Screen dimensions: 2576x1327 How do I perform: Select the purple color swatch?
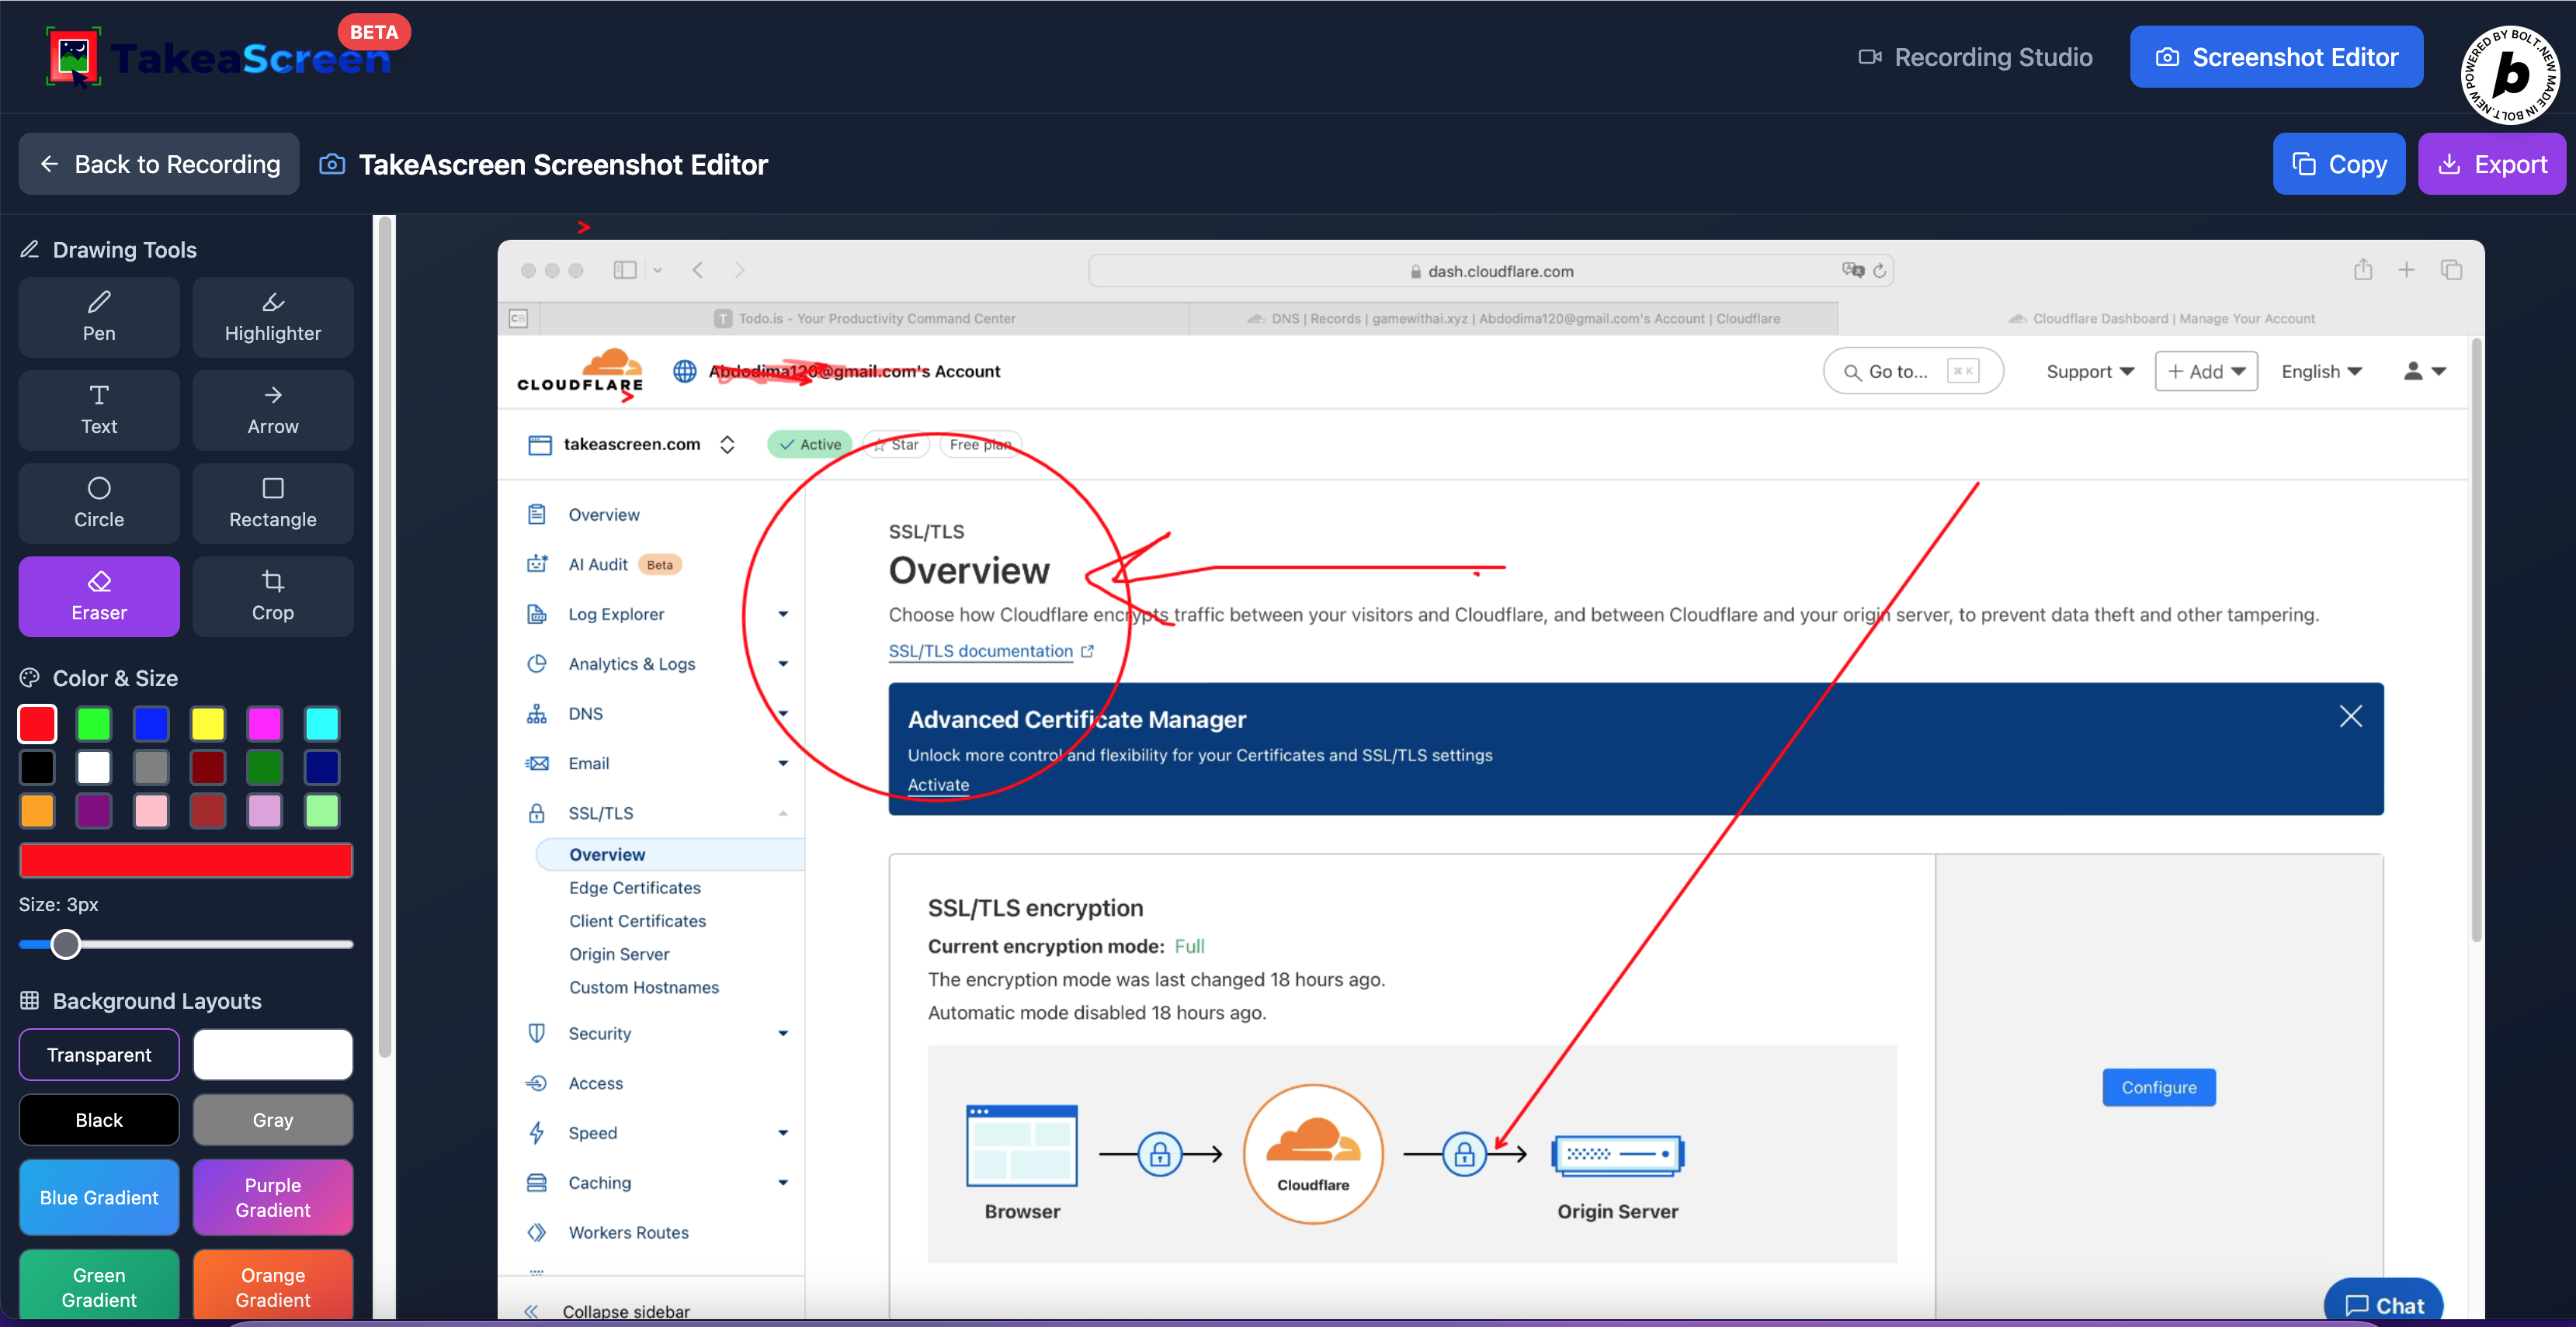coord(94,810)
